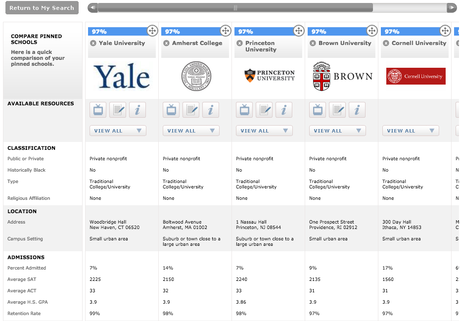Click the info icon under Amherst College

coord(211,109)
